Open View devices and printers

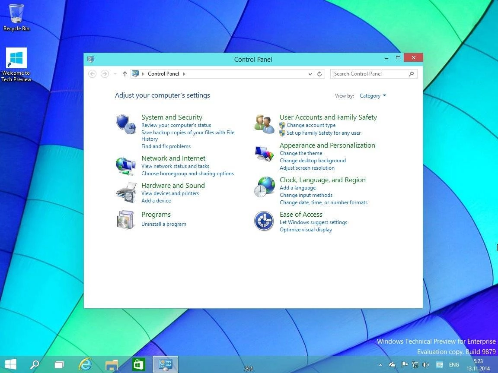coord(170,193)
